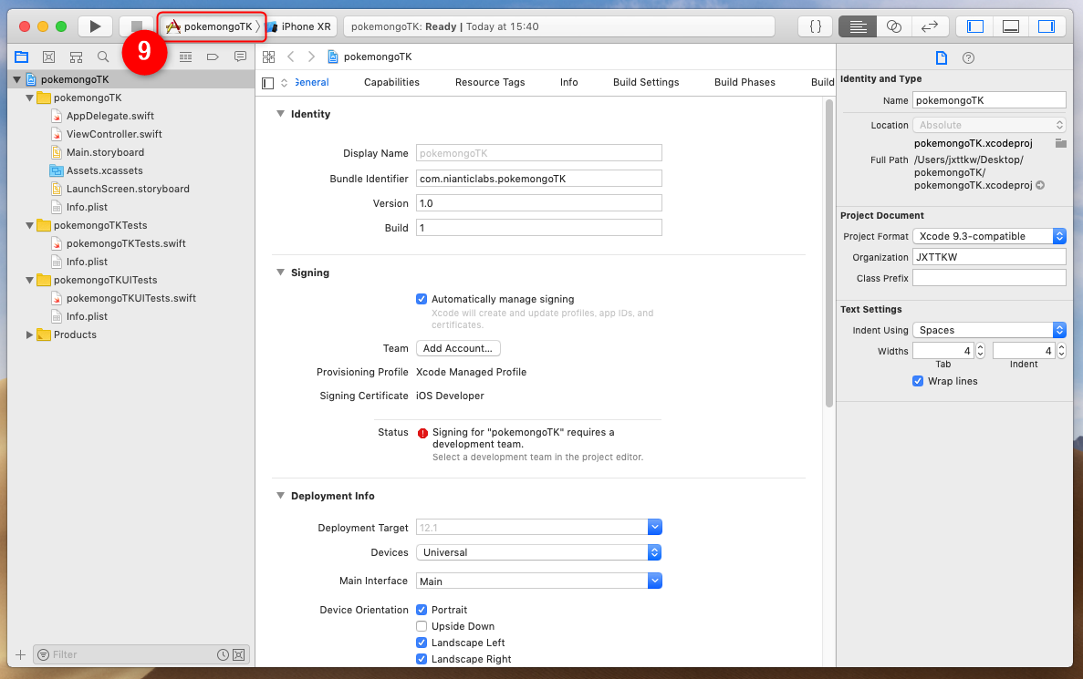Show the Symbol navigator
Viewport: 1083px width, 679px height.
click(x=76, y=57)
